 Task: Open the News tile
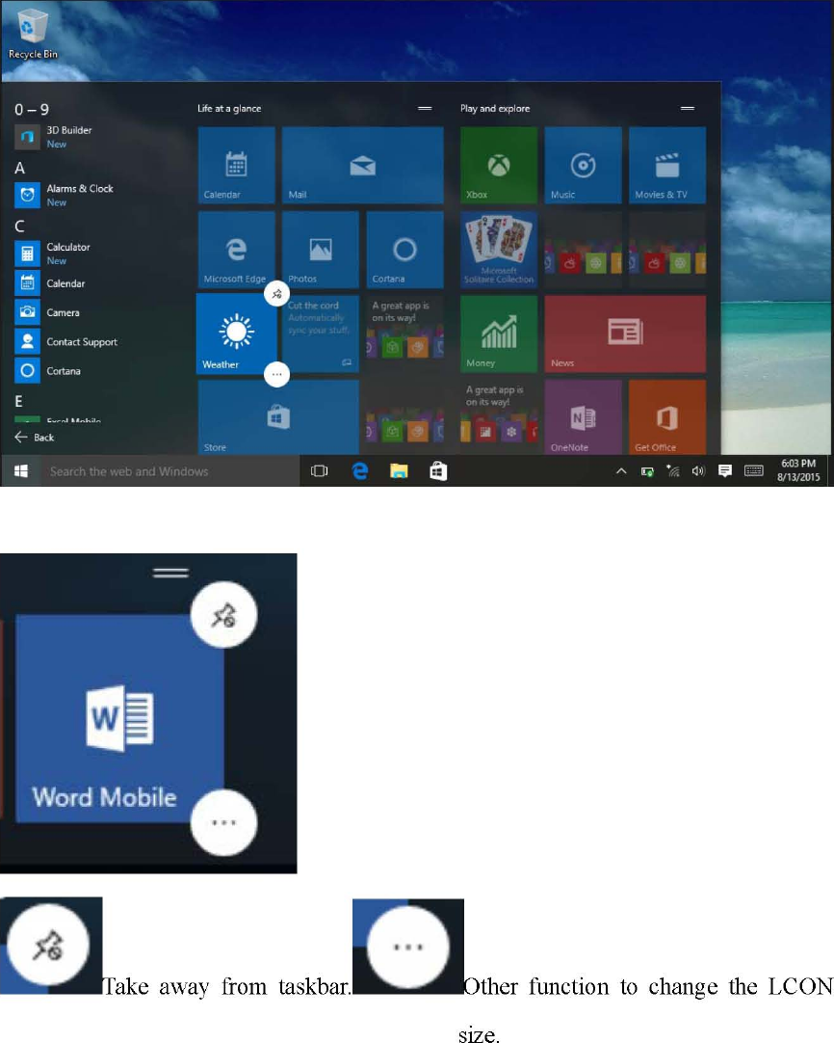tap(625, 334)
